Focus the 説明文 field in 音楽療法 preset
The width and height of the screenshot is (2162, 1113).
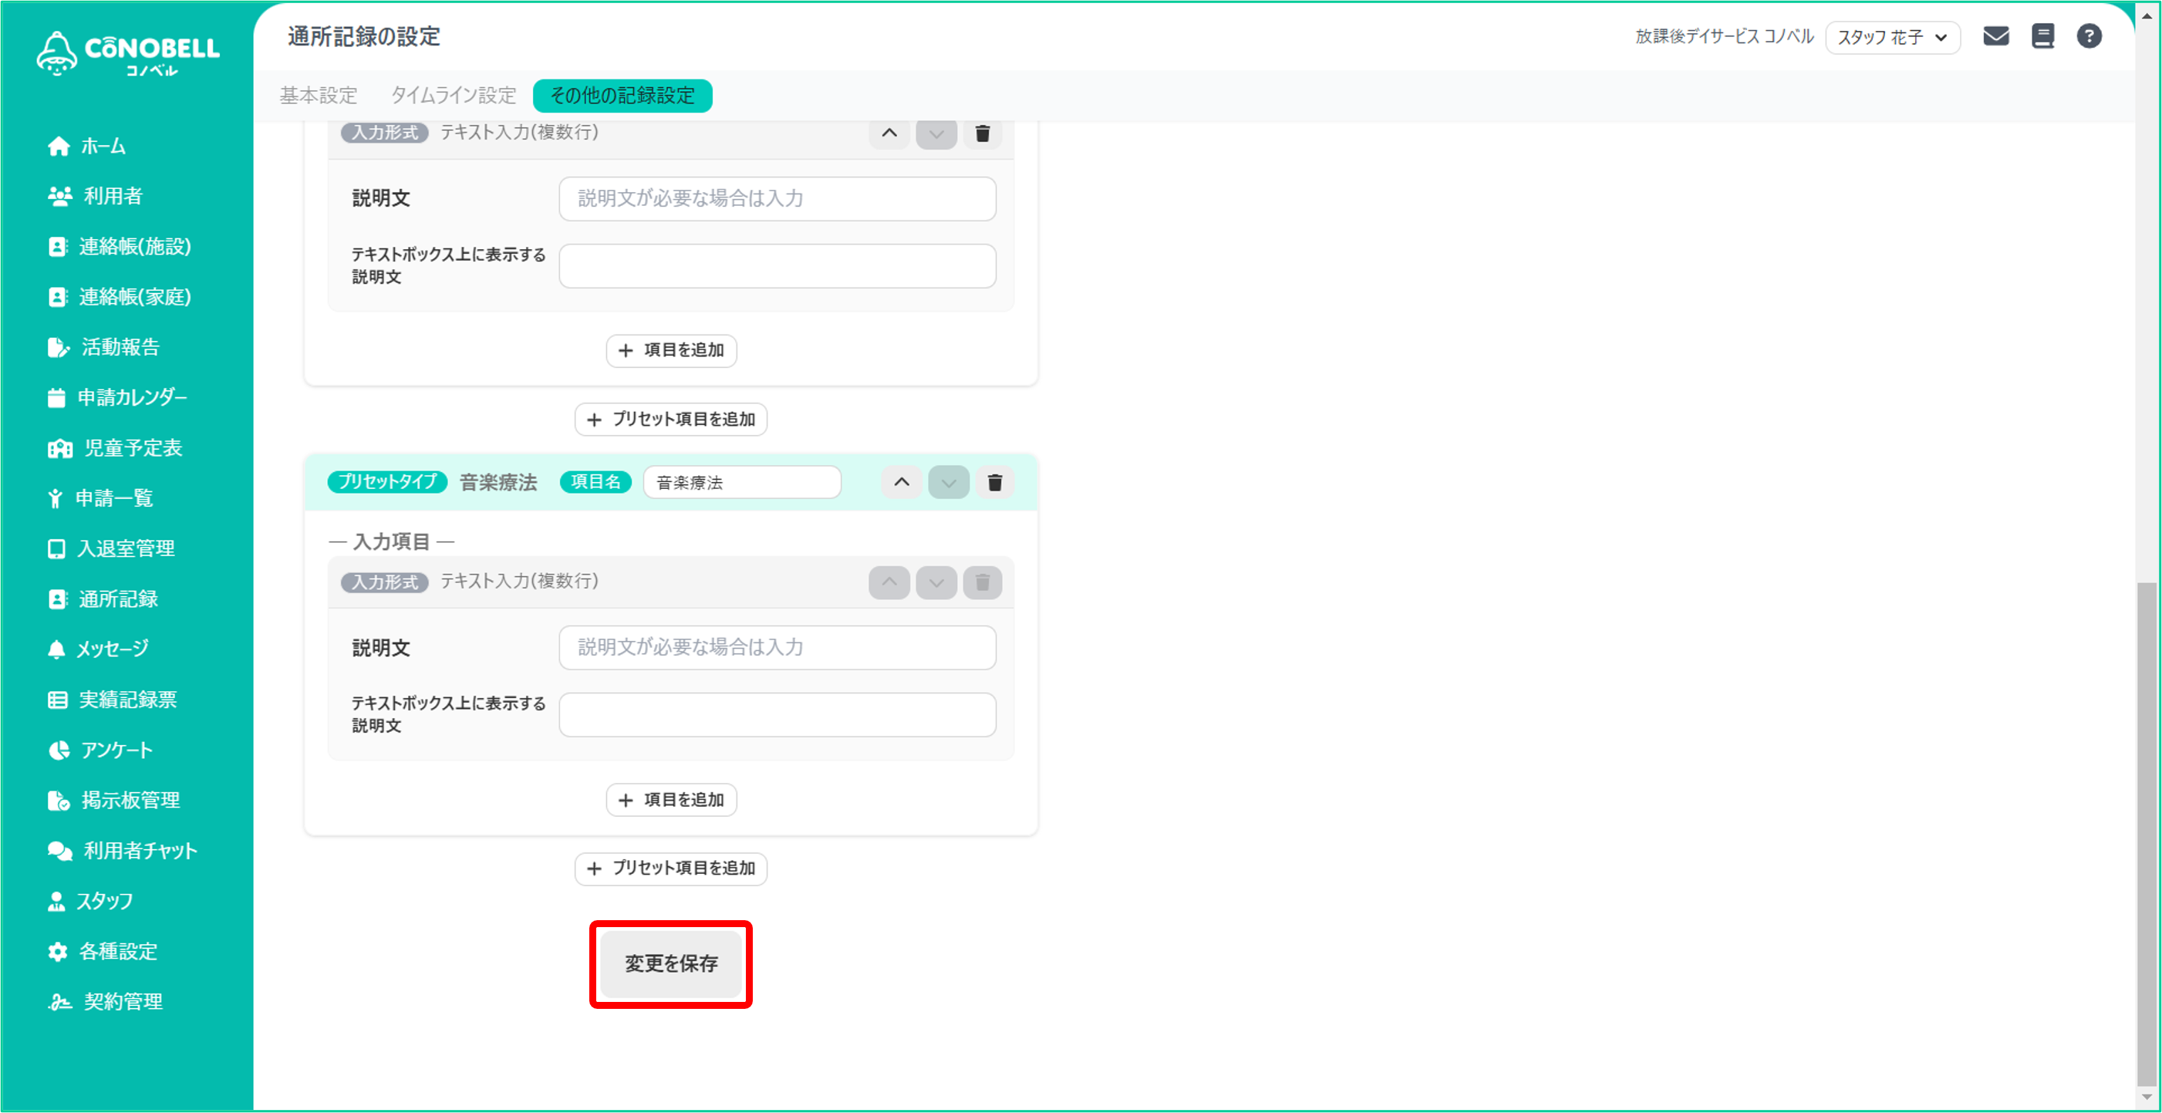[777, 647]
